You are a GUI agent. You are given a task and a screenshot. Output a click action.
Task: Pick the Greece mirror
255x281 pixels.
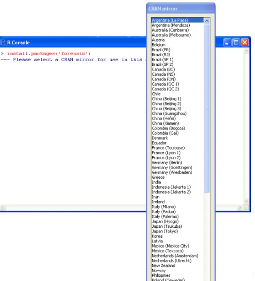(178, 177)
